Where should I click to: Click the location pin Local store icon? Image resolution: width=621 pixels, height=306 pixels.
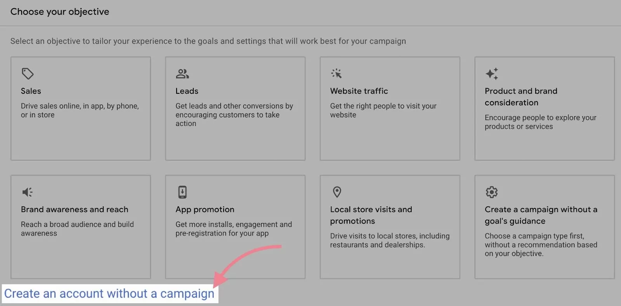click(x=337, y=192)
